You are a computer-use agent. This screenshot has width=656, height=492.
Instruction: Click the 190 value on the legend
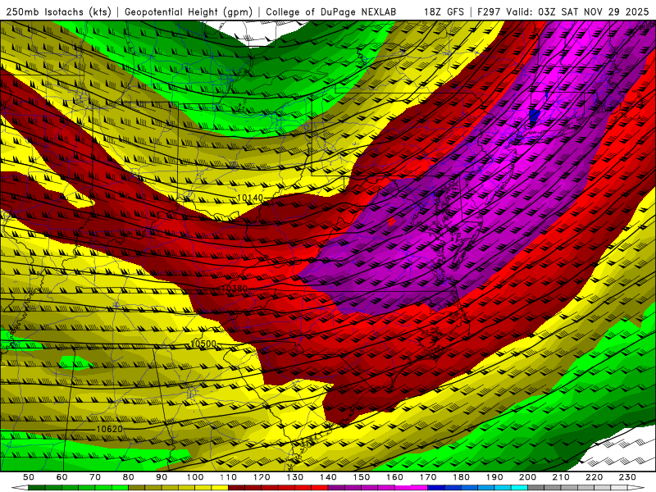(494, 477)
